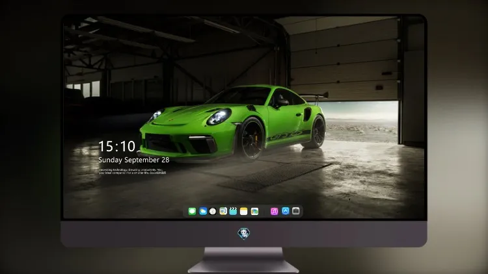Open the yellow Notes app in dock

(x=244, y=212)
